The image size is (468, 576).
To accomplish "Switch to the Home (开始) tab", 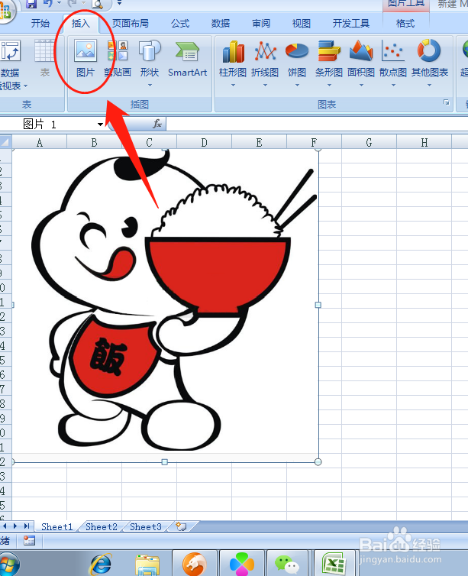I will (40, 24).
